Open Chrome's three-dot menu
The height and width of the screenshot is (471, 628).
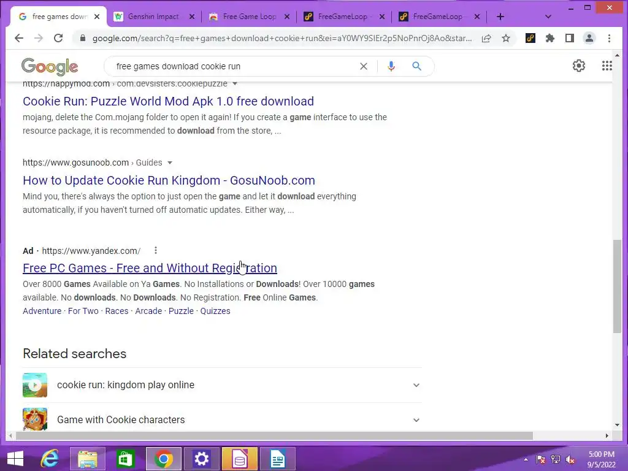click(609, 38)
